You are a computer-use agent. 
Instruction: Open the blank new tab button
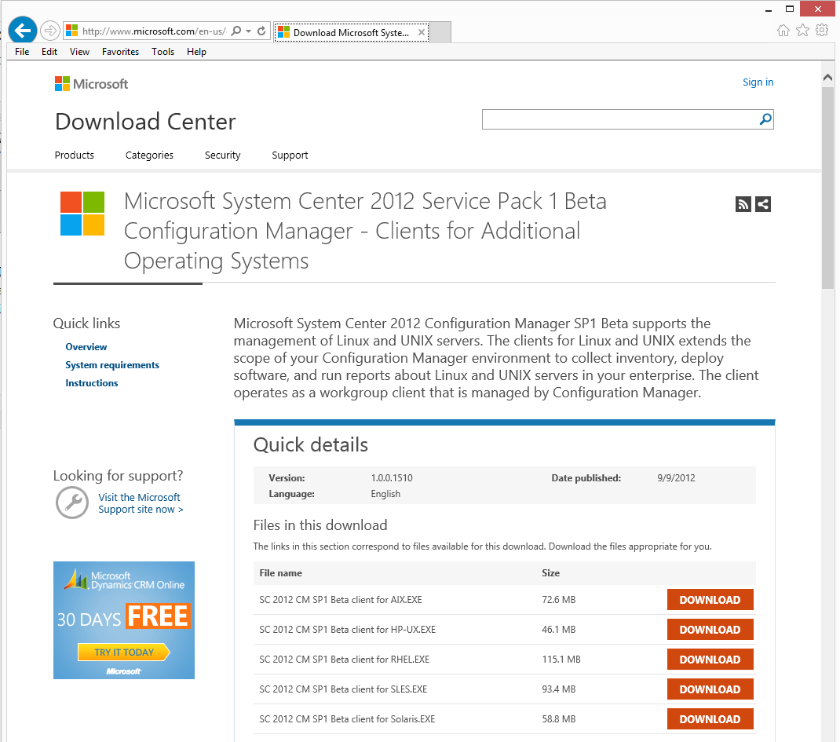click(440, 32)
